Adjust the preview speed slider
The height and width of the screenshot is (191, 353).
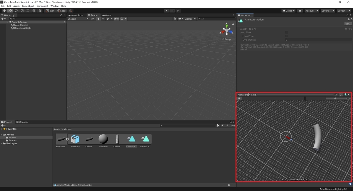(x=335, y=98)
